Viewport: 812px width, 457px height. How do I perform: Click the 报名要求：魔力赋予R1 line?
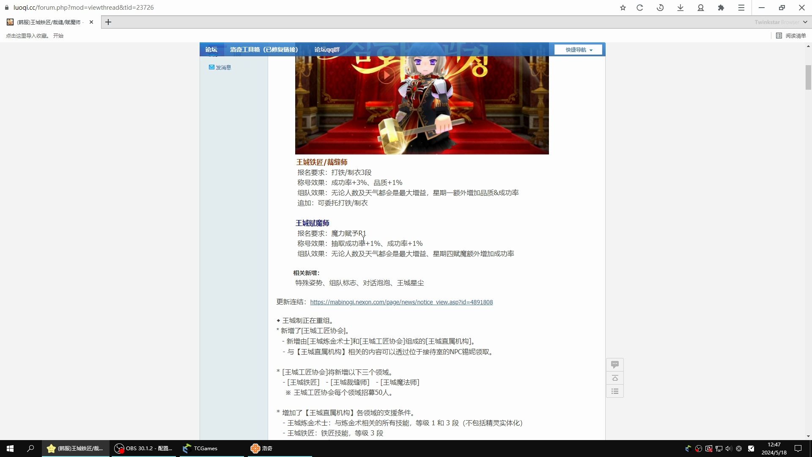click(332, 233)
